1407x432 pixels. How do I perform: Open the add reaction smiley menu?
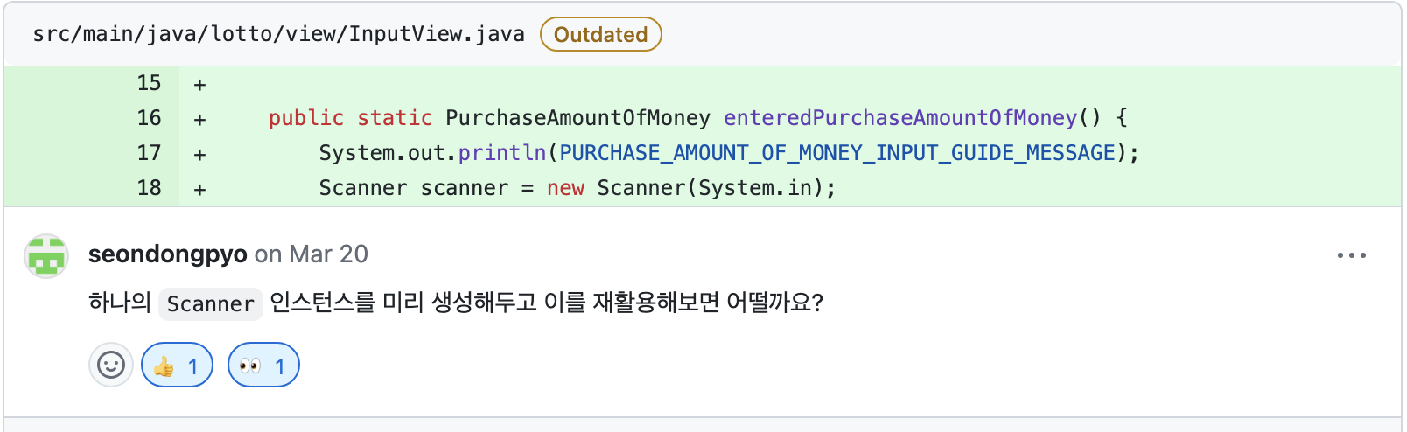coord(111,365)
